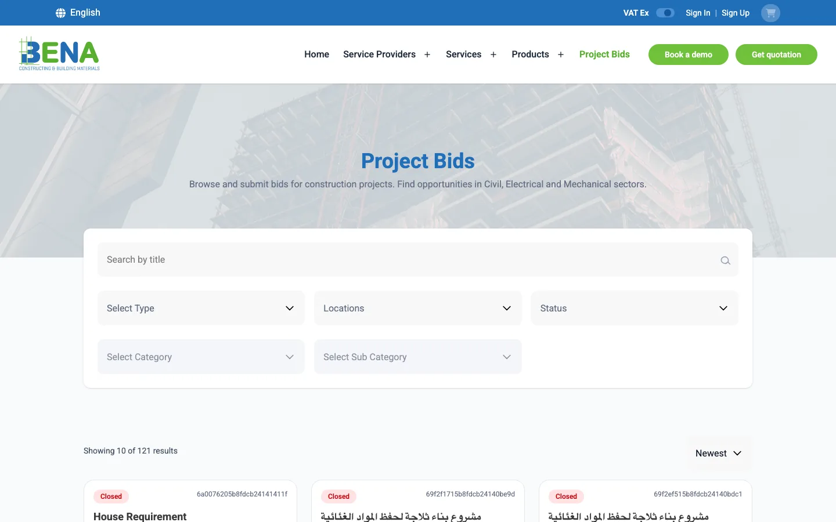
Task: Click the globe language icon
Action: pos(60,13)
